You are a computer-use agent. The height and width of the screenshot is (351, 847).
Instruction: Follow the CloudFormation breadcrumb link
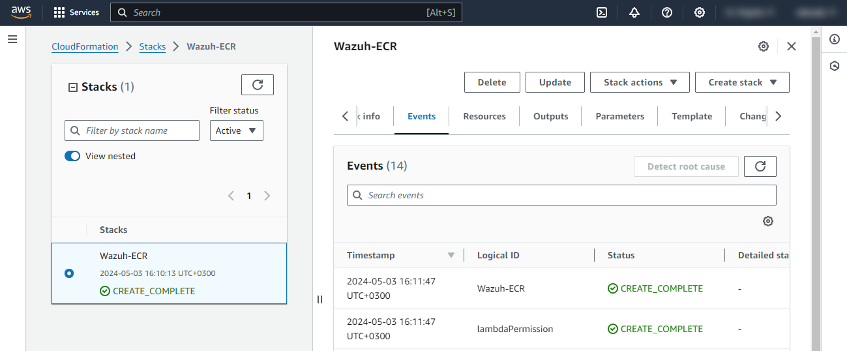pos(85,46)
